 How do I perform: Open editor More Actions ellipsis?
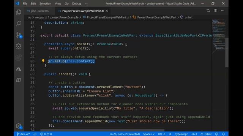coord(222,11)
